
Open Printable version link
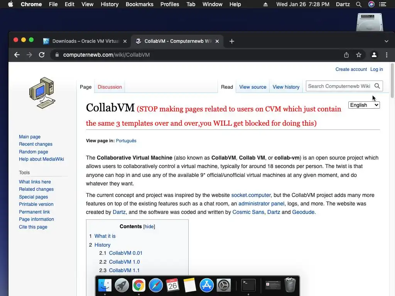click(36, 204)
